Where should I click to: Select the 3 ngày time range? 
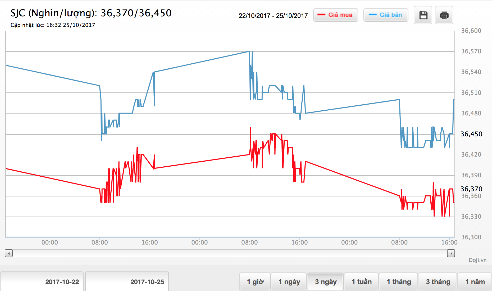[x=325, y=282]
